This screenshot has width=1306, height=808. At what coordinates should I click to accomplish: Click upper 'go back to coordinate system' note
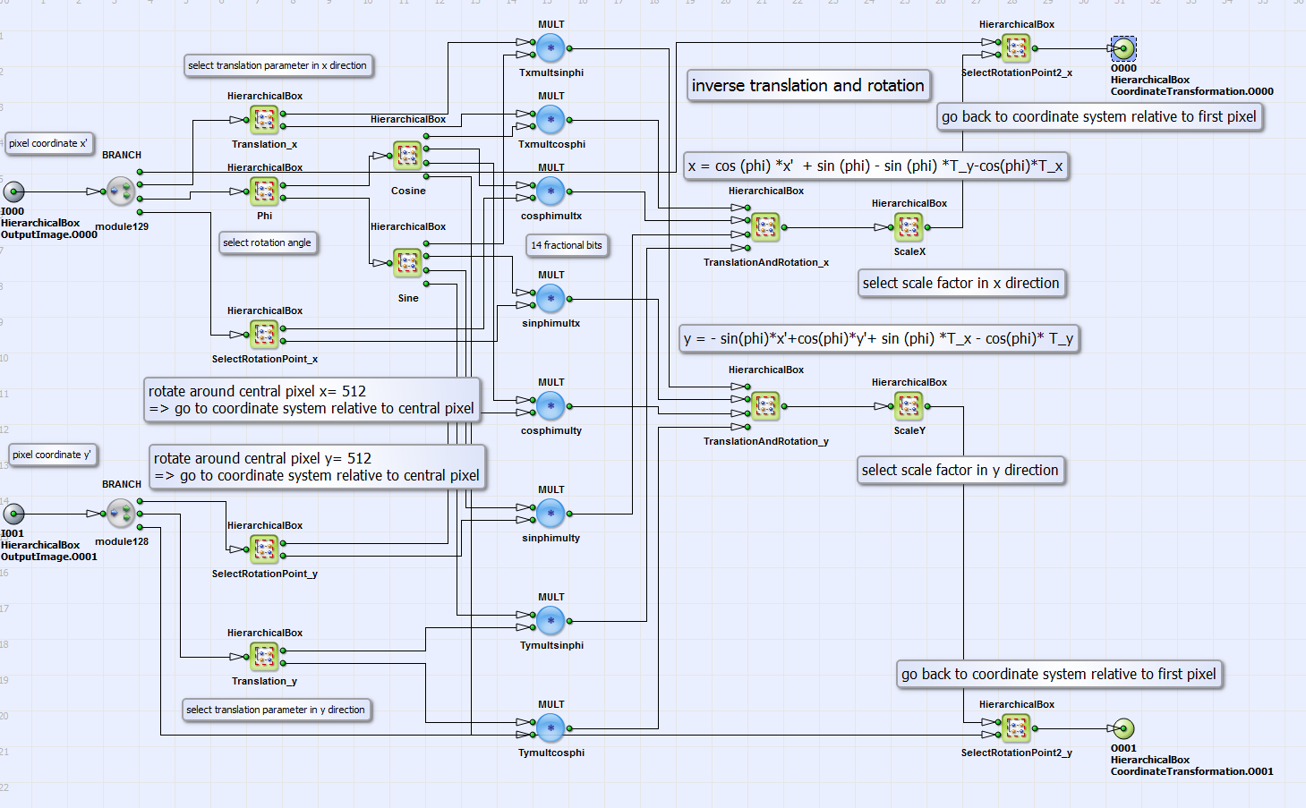tap(1099, 116)
